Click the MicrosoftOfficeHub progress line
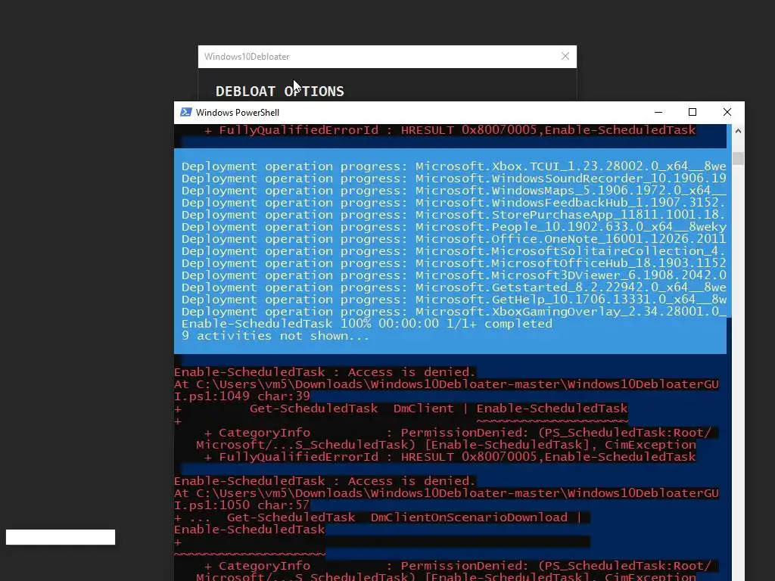Viewport: 775px width, 581px height. [454, 263]
